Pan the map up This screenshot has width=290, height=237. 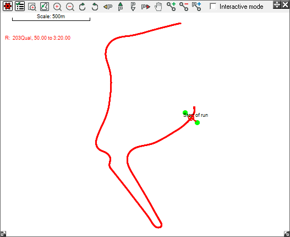coord(121,7)
